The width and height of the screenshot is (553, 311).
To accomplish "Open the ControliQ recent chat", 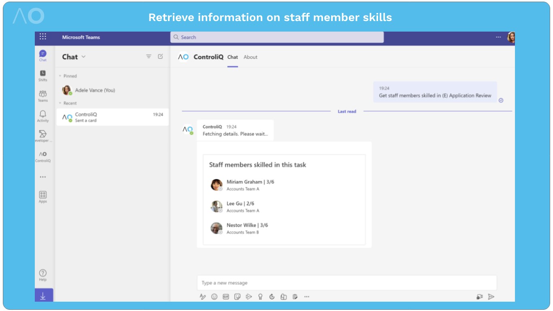I will pyautogui.click(x=113, y=117).
